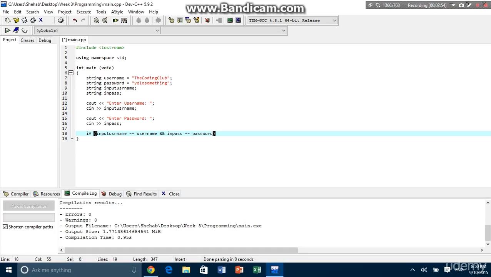Click the compile log horizontal scrollbar thumb

180,250
